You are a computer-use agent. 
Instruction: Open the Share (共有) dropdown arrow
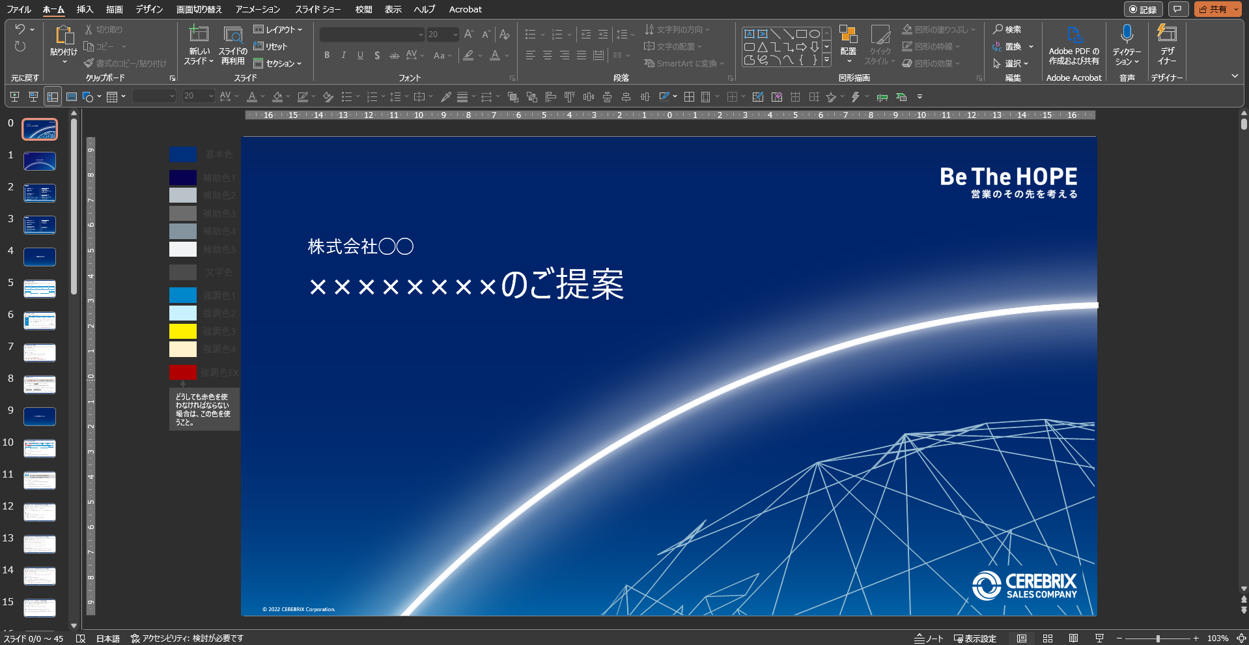[x=1236, y=9]
